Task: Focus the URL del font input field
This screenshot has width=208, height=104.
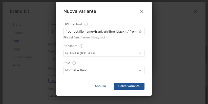Action: pos(101,32)
